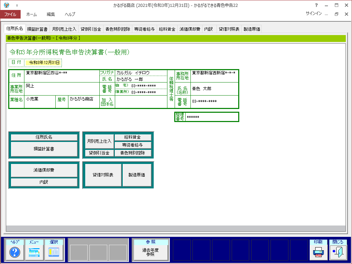The image size is (352, 264).
Task: Switch to the 製造原価 tab
Action: coord(252,29)
